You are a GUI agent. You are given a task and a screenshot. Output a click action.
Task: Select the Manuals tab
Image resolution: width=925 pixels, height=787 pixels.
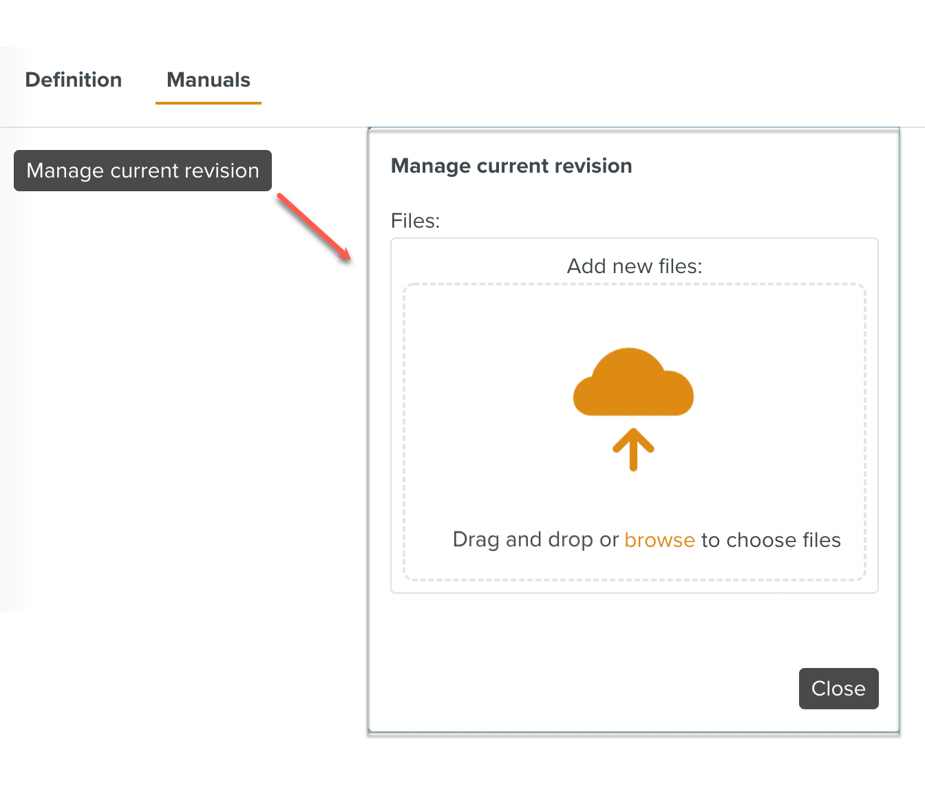pos(209,80)
